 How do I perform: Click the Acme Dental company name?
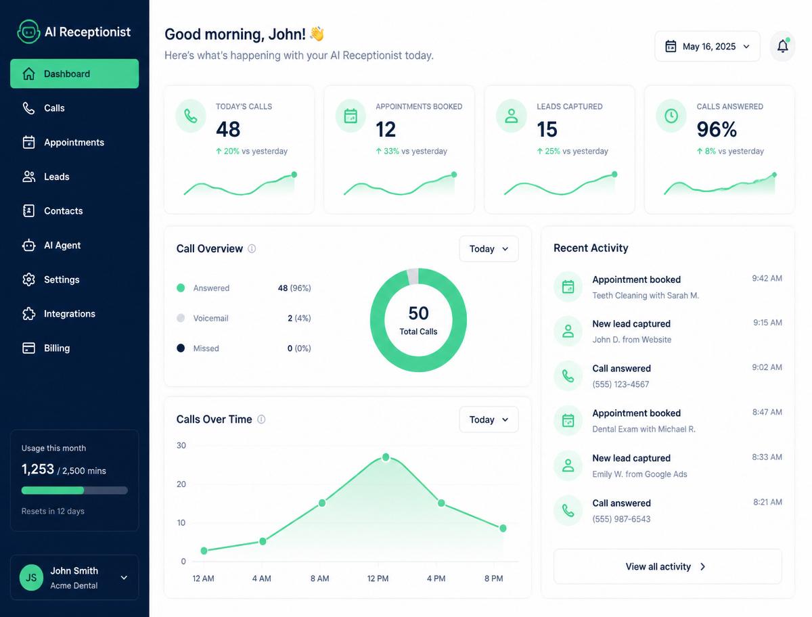(x=74, y=586)
